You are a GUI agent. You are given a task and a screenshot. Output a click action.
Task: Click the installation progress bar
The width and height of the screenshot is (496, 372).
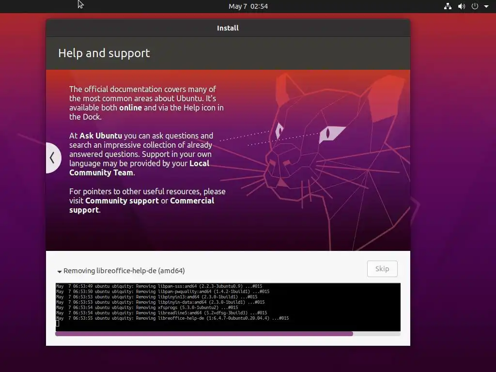coord(228,334)
